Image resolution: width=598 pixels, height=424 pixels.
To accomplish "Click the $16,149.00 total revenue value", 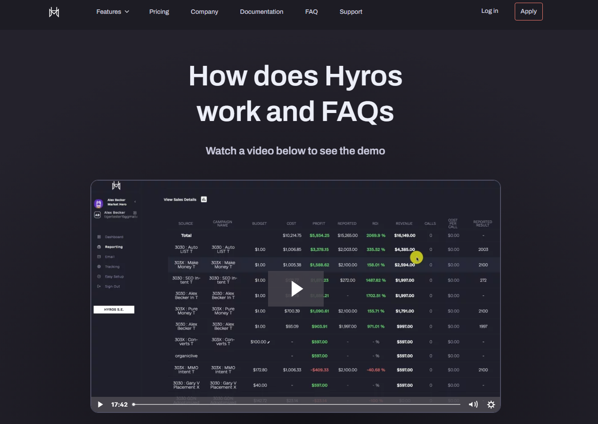I will (x=405, y=235).
